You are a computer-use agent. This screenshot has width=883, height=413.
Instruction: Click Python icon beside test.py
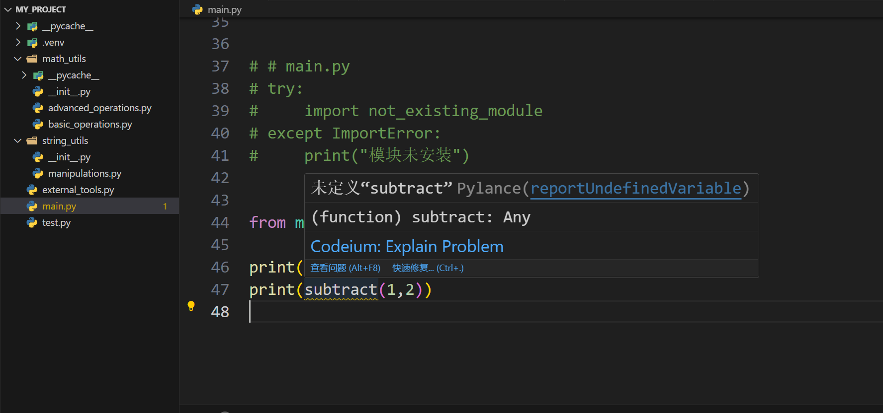32,222
